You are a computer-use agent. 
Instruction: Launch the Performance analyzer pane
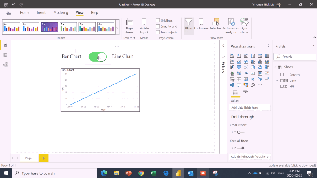click(231, 26)
